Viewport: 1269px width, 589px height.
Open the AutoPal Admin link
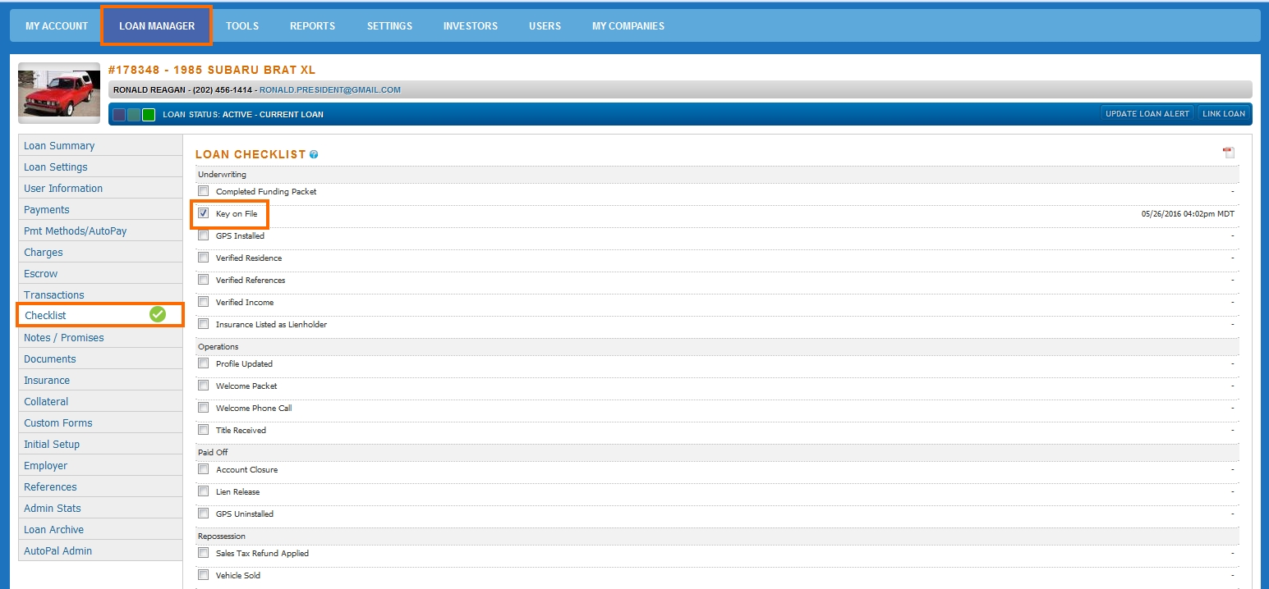100,551
